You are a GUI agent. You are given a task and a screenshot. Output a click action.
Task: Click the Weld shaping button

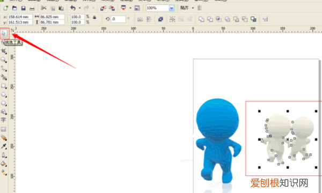tap(201, 19)
